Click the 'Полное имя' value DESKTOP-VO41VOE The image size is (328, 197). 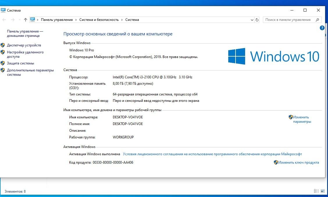tap(128, 124)
